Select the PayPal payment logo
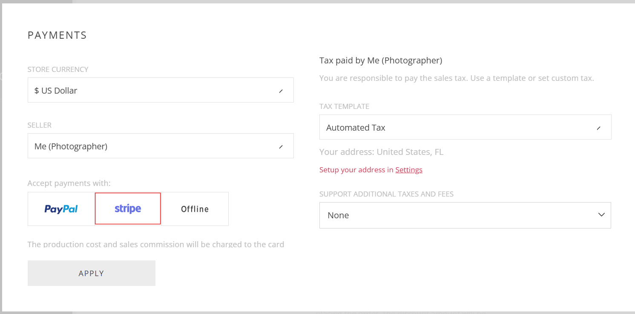This screenshot has height=314, width=635. (x=61, y=209)
